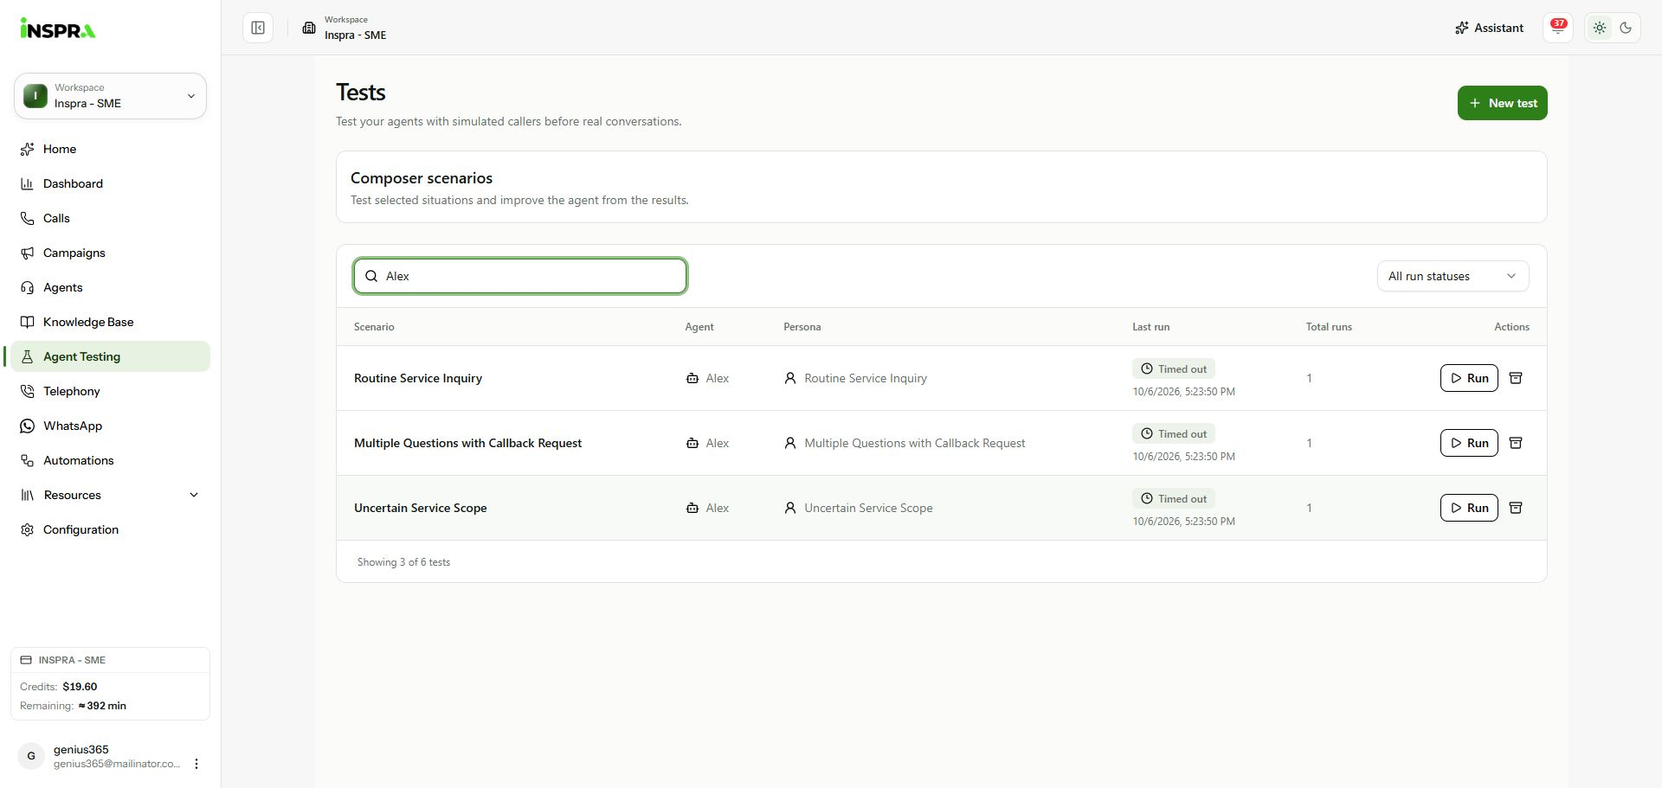Click Alex agent in Multiple Questions row
The height and width of the screenshot is (788, 1662).
coord(707,443)
